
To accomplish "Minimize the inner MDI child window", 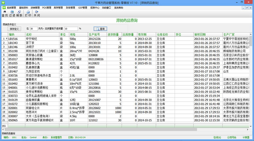I will tap(243, 8).
